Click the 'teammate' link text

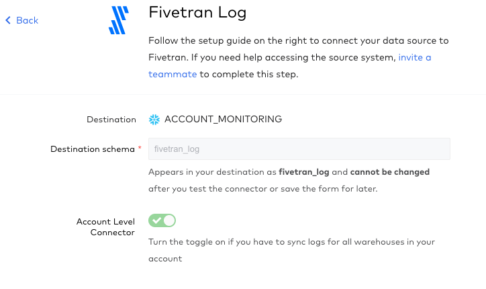(x=173, y=74)
